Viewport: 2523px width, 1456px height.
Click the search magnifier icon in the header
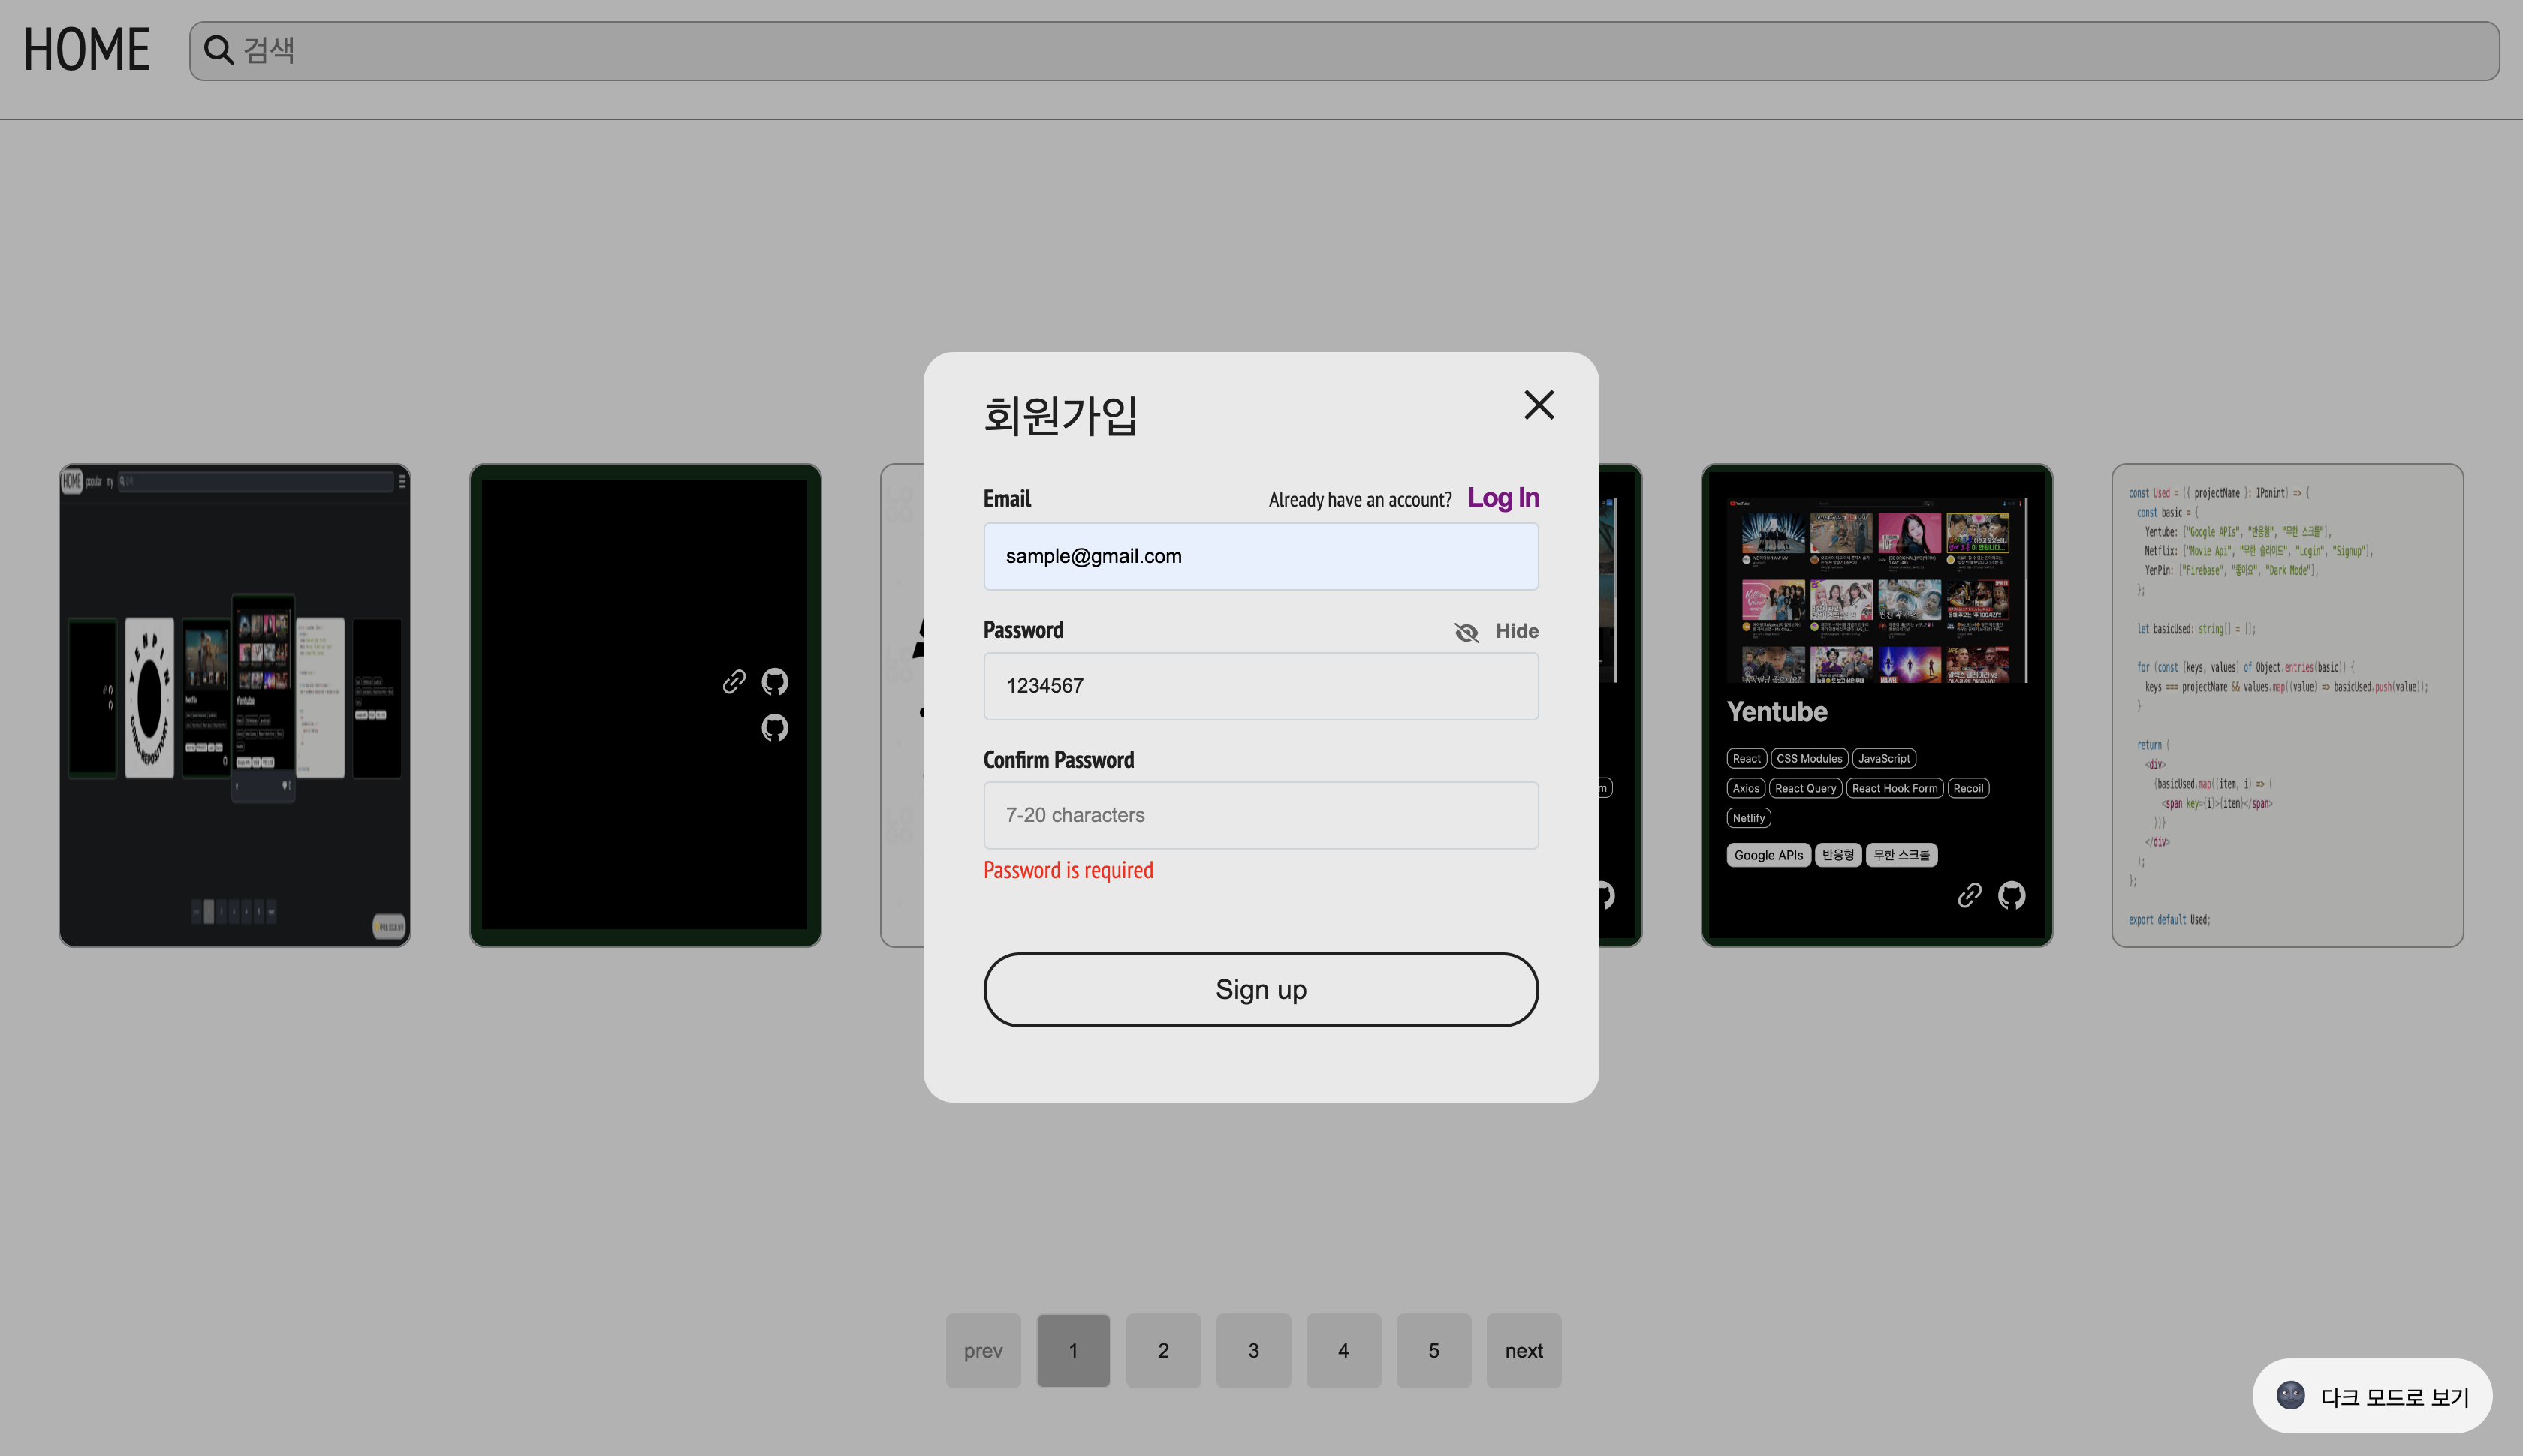219,49
